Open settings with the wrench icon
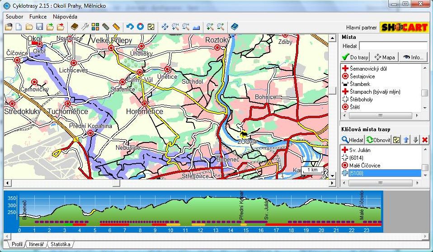This screenshot has width=433, height=252. pos(85,27)
